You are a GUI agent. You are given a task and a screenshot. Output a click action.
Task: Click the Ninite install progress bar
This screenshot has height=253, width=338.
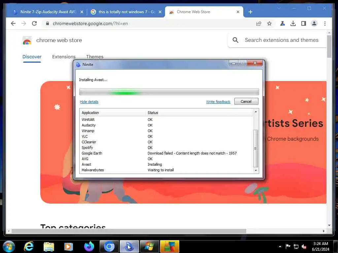click(x=169, y=92)
